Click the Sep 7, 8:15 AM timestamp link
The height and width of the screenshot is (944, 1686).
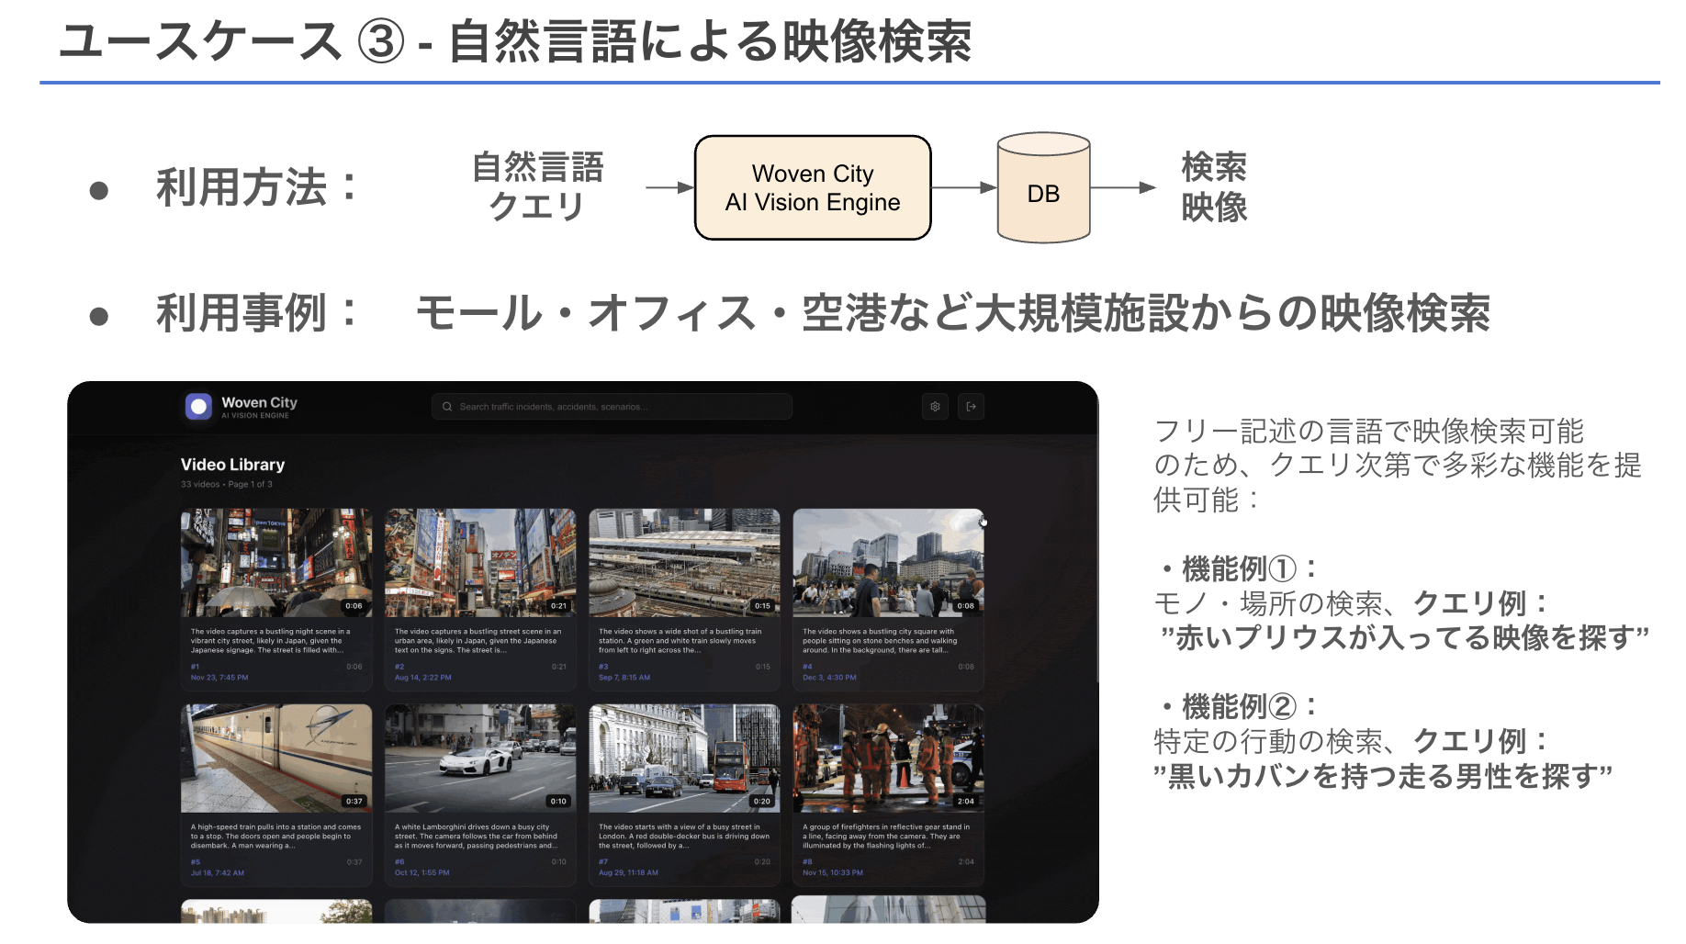[x=626, y=679]
